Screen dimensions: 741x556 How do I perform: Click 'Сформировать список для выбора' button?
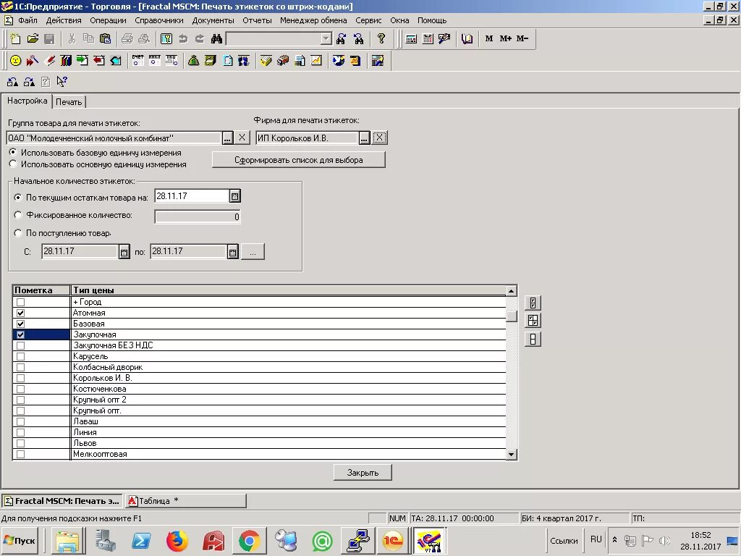point(299,160)
